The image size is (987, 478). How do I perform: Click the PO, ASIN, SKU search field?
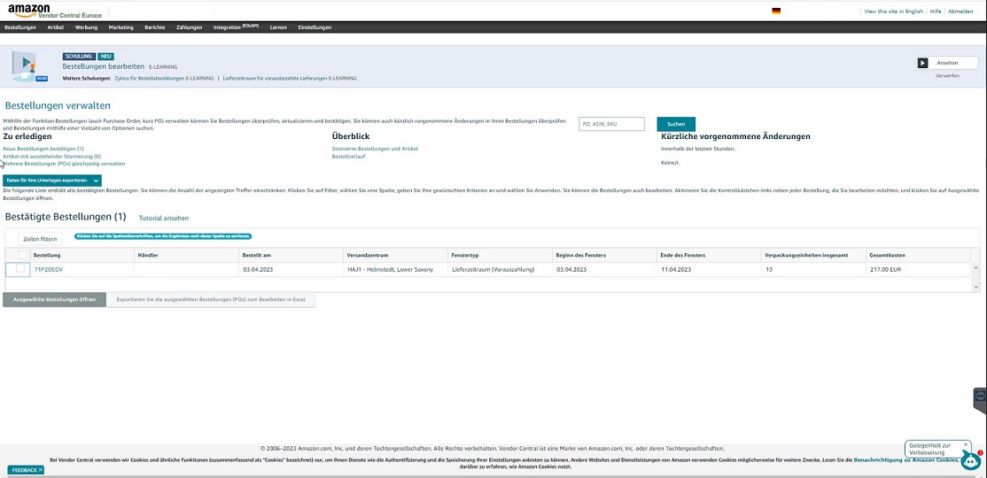click(612, 124)
